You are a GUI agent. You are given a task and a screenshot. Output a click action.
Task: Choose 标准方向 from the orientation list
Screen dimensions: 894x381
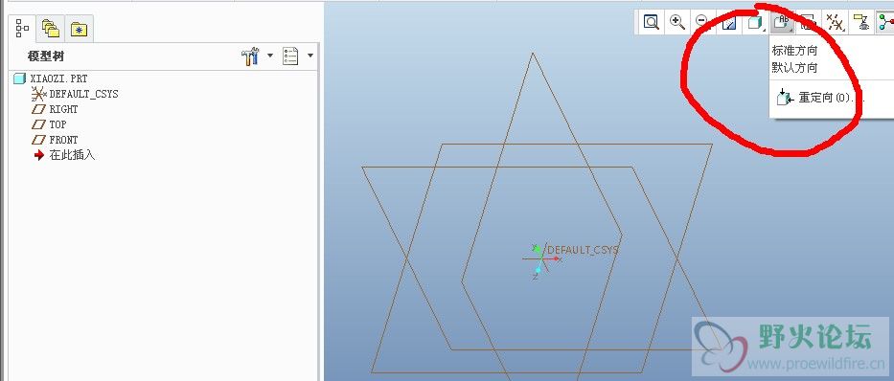coord(794,51)
